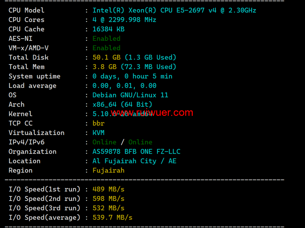Click the KVM virtualization value

pos(99,133)
